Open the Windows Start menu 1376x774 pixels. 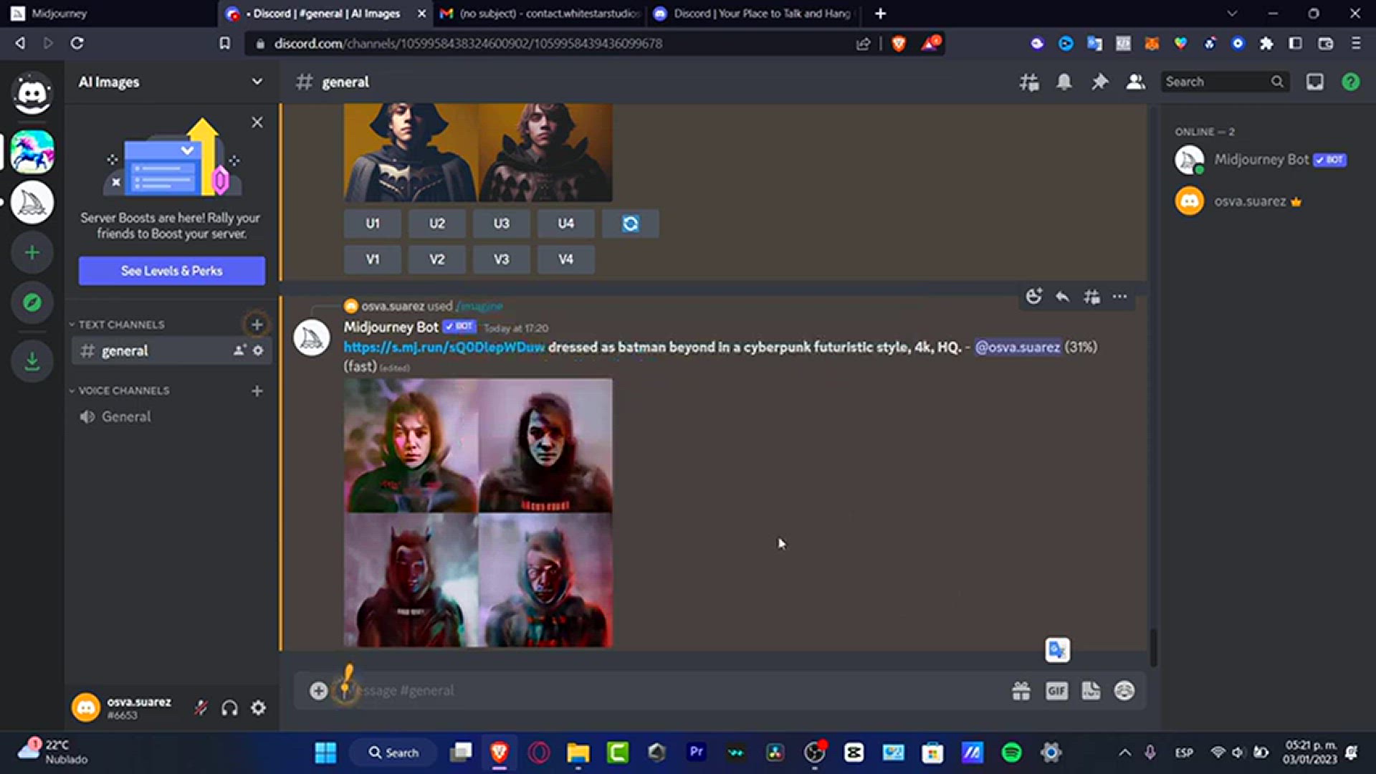[325, 752]
